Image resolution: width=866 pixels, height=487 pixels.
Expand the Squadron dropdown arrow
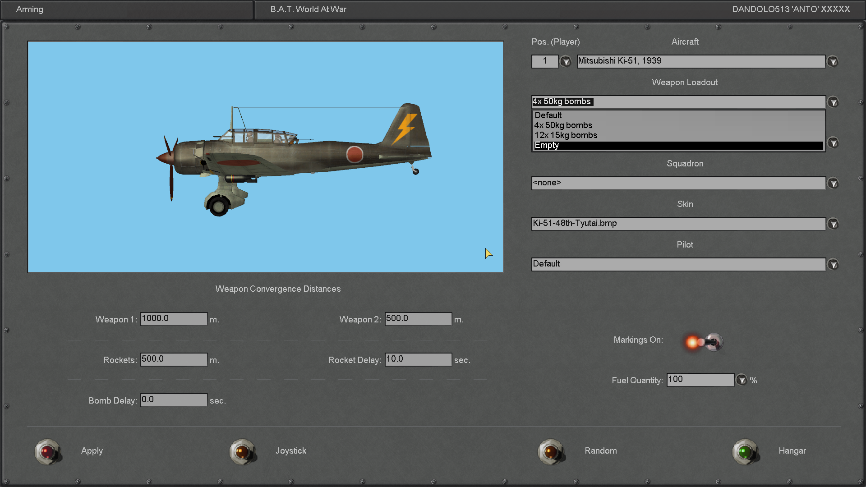tap(833, 183)
